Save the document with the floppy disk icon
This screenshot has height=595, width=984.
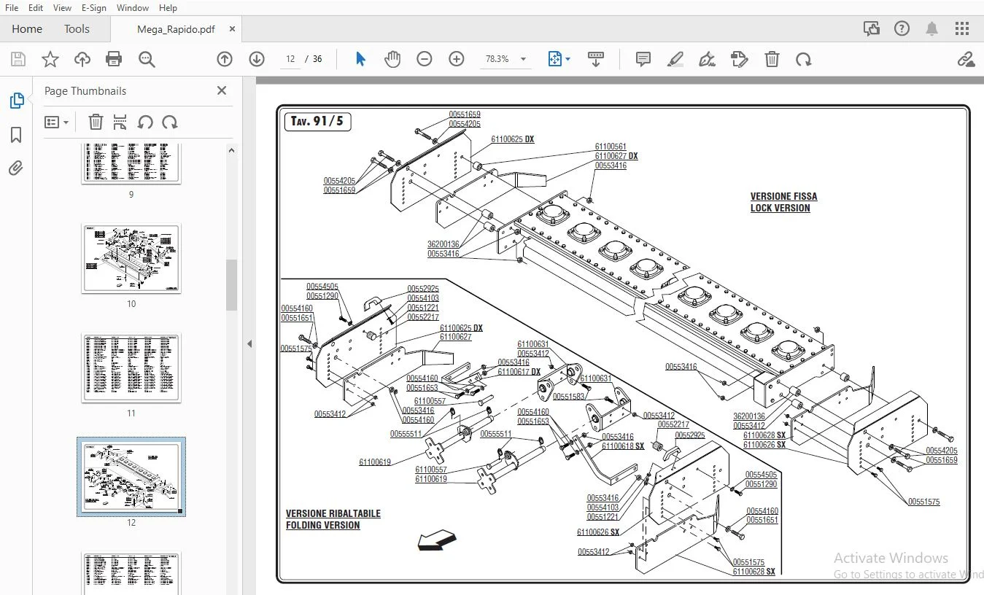pos(18,60)
